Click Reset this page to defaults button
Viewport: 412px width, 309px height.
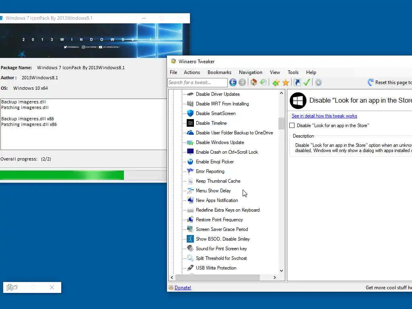click(x=389, y=82)
